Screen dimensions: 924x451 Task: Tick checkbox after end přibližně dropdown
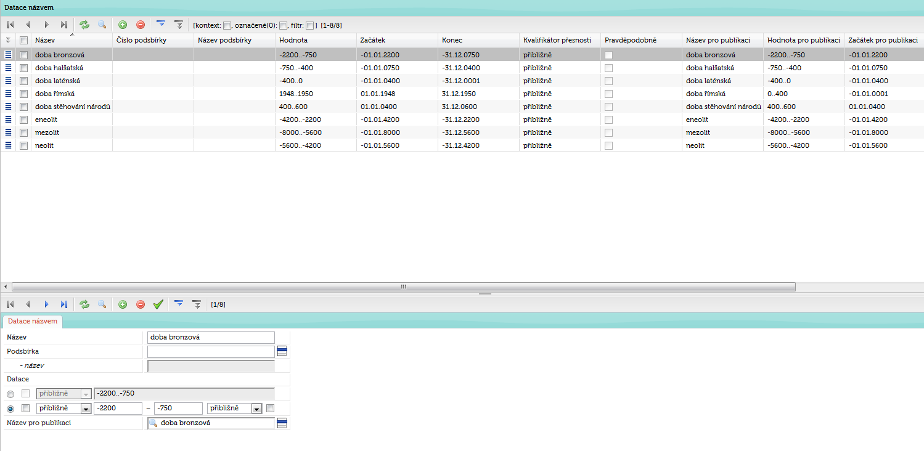pyautogui.click(x=270, y=408)
